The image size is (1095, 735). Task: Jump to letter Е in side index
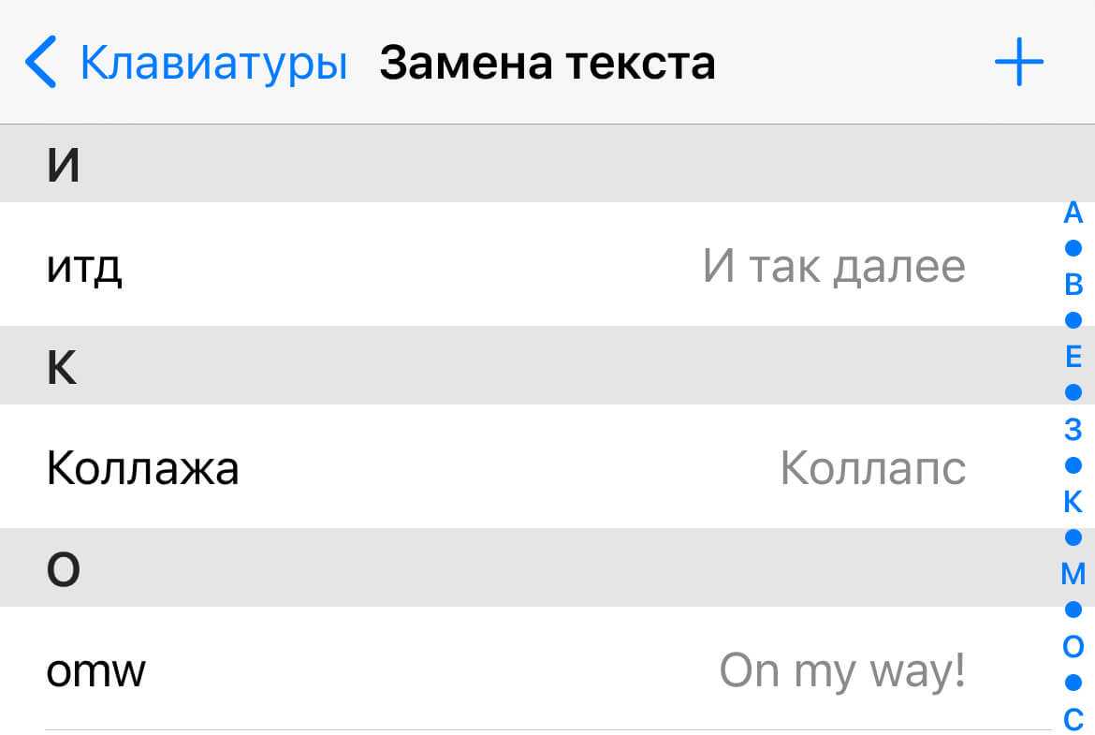click(1073, 357)
